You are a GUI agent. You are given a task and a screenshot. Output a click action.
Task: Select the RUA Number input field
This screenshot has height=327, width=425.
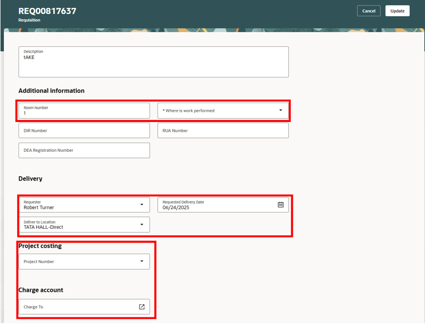click(223, 130)
